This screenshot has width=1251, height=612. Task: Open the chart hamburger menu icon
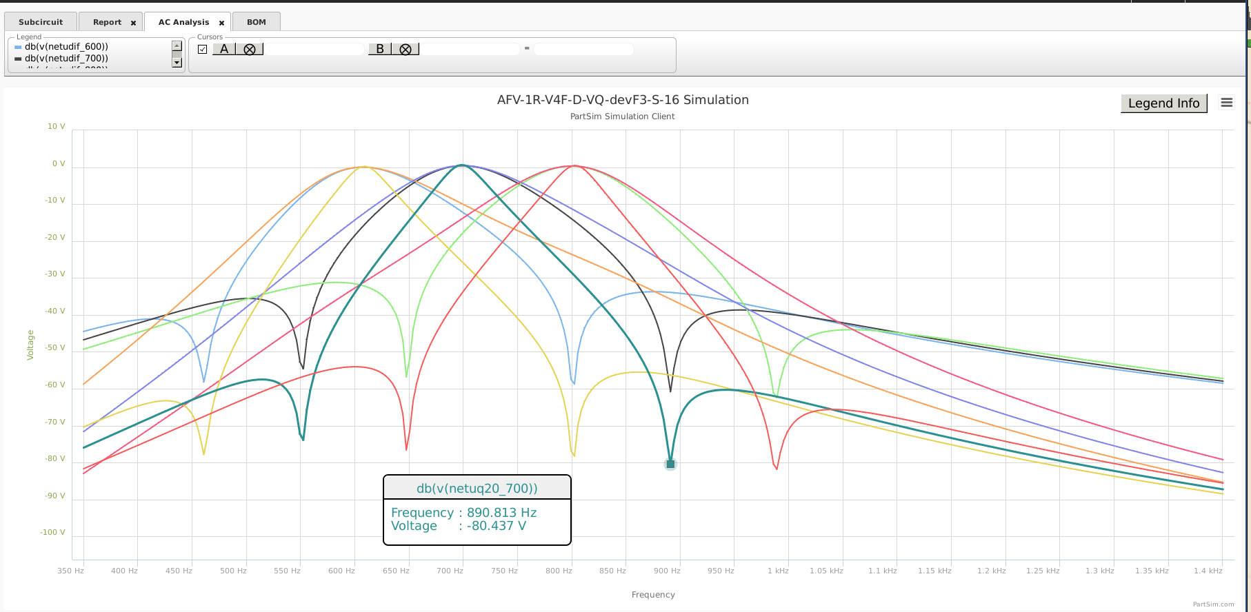tap(1226, 102)
